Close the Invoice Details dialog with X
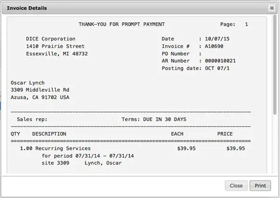280x198 pixels. 272,8
